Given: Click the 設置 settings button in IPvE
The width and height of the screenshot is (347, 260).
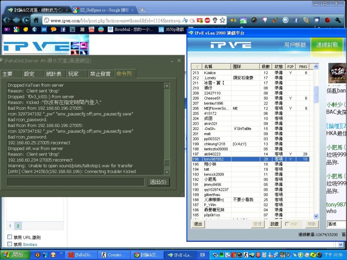Looking at the screenshot, I should [x=275, y=224].
